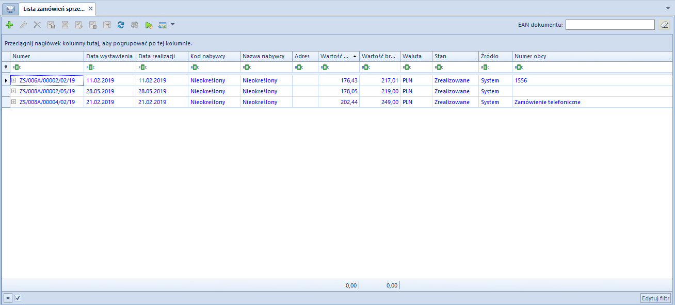Expand row ZS/006A/00002/02/19
The image size is (675, 305).
14,80
